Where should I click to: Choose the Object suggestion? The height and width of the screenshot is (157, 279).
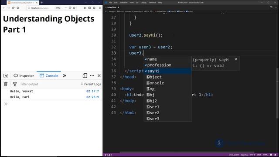tap(167, 77)
